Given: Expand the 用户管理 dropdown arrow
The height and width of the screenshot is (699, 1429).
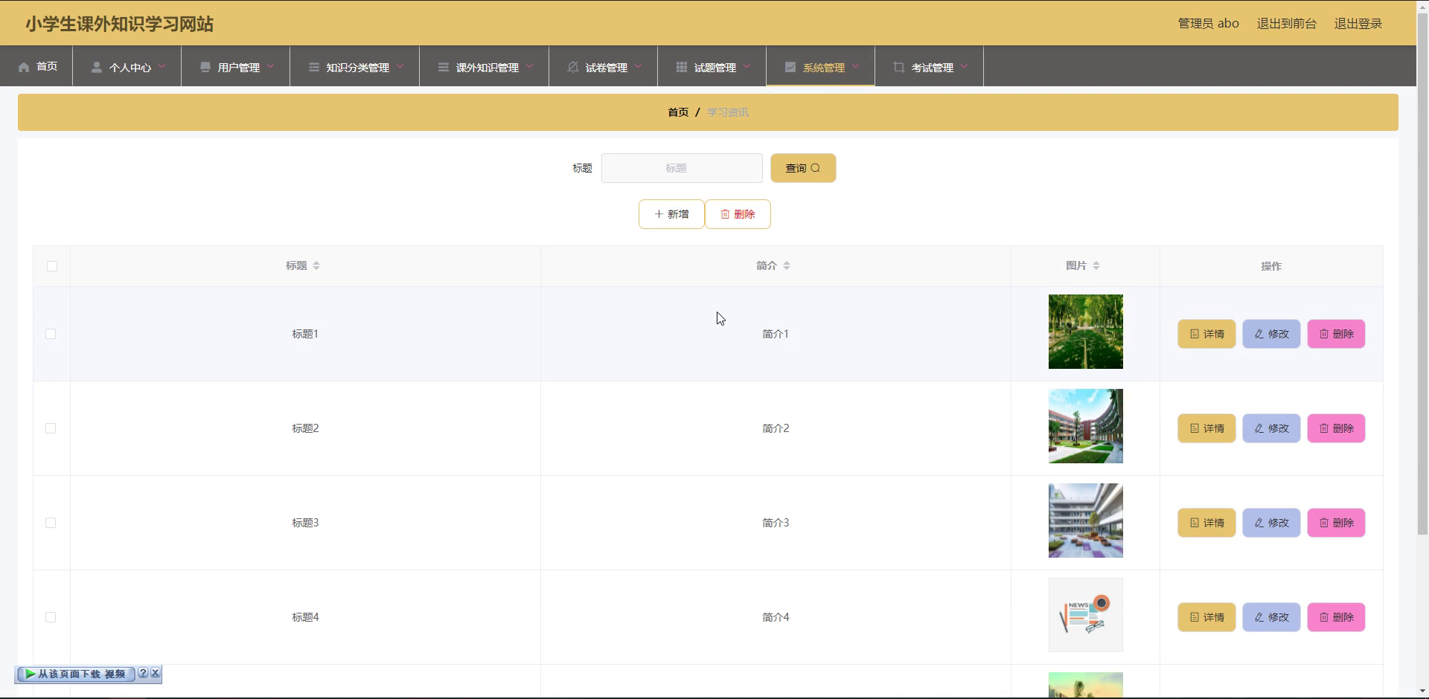Looking at the screenshot, I should 270,66.
